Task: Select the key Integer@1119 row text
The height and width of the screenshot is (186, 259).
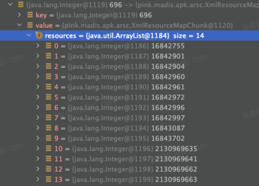Action: (94, 15)
